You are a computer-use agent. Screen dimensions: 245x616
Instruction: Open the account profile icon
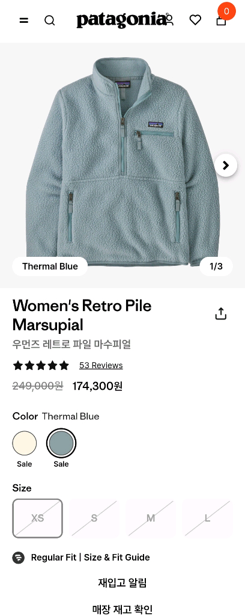point(169,19)
